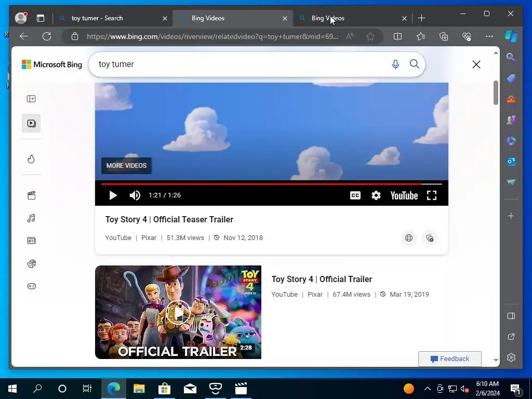Open Settings and more menu
The image size is (532, 399).
[489, 36]
